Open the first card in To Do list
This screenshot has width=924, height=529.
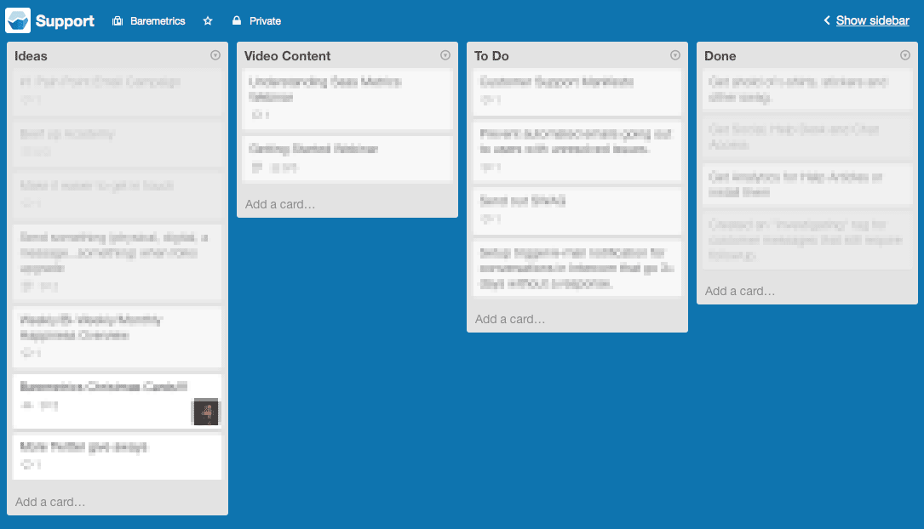(x=577, y=90)
